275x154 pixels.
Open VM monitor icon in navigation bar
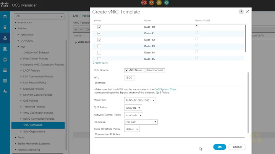[x=5, y=59]
